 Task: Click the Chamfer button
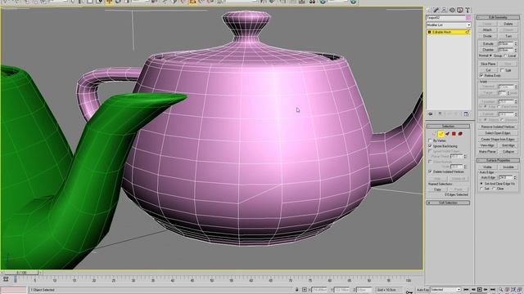pos(488,50)
